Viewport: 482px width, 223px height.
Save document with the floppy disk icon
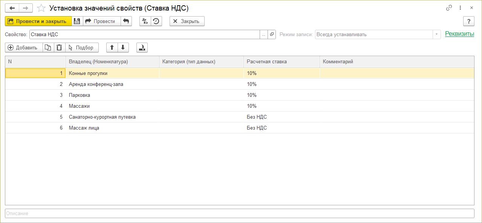coord(77,21)
